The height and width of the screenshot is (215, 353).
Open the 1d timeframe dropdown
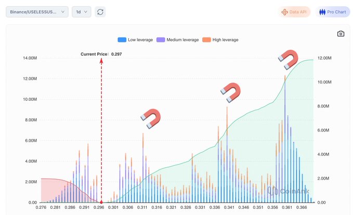[x=82, y=12]
